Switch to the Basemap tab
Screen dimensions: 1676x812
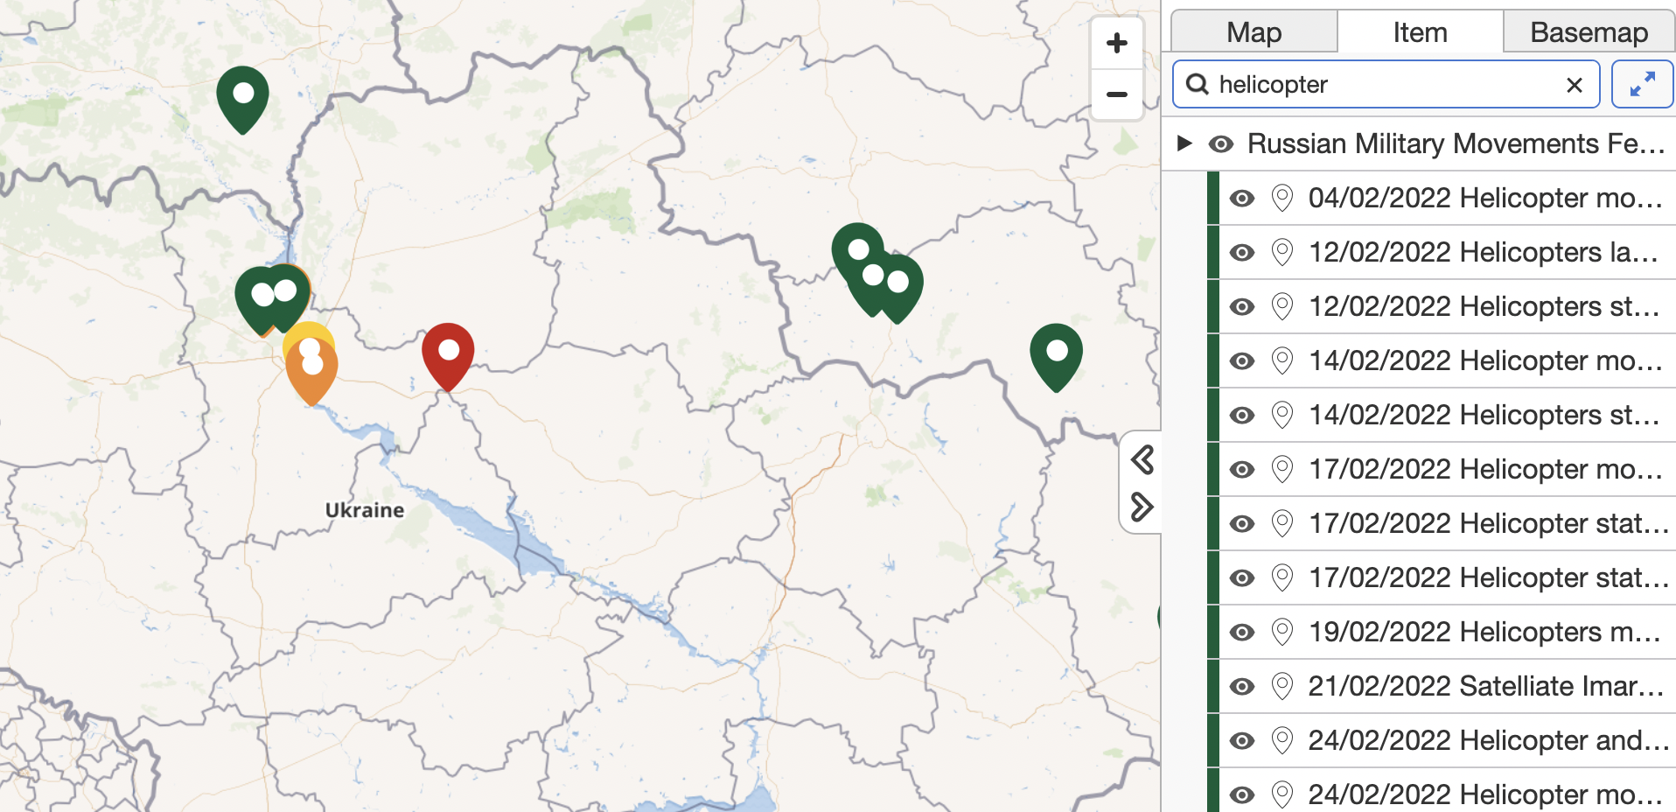pyautogui.click(x=1588, y=32)
